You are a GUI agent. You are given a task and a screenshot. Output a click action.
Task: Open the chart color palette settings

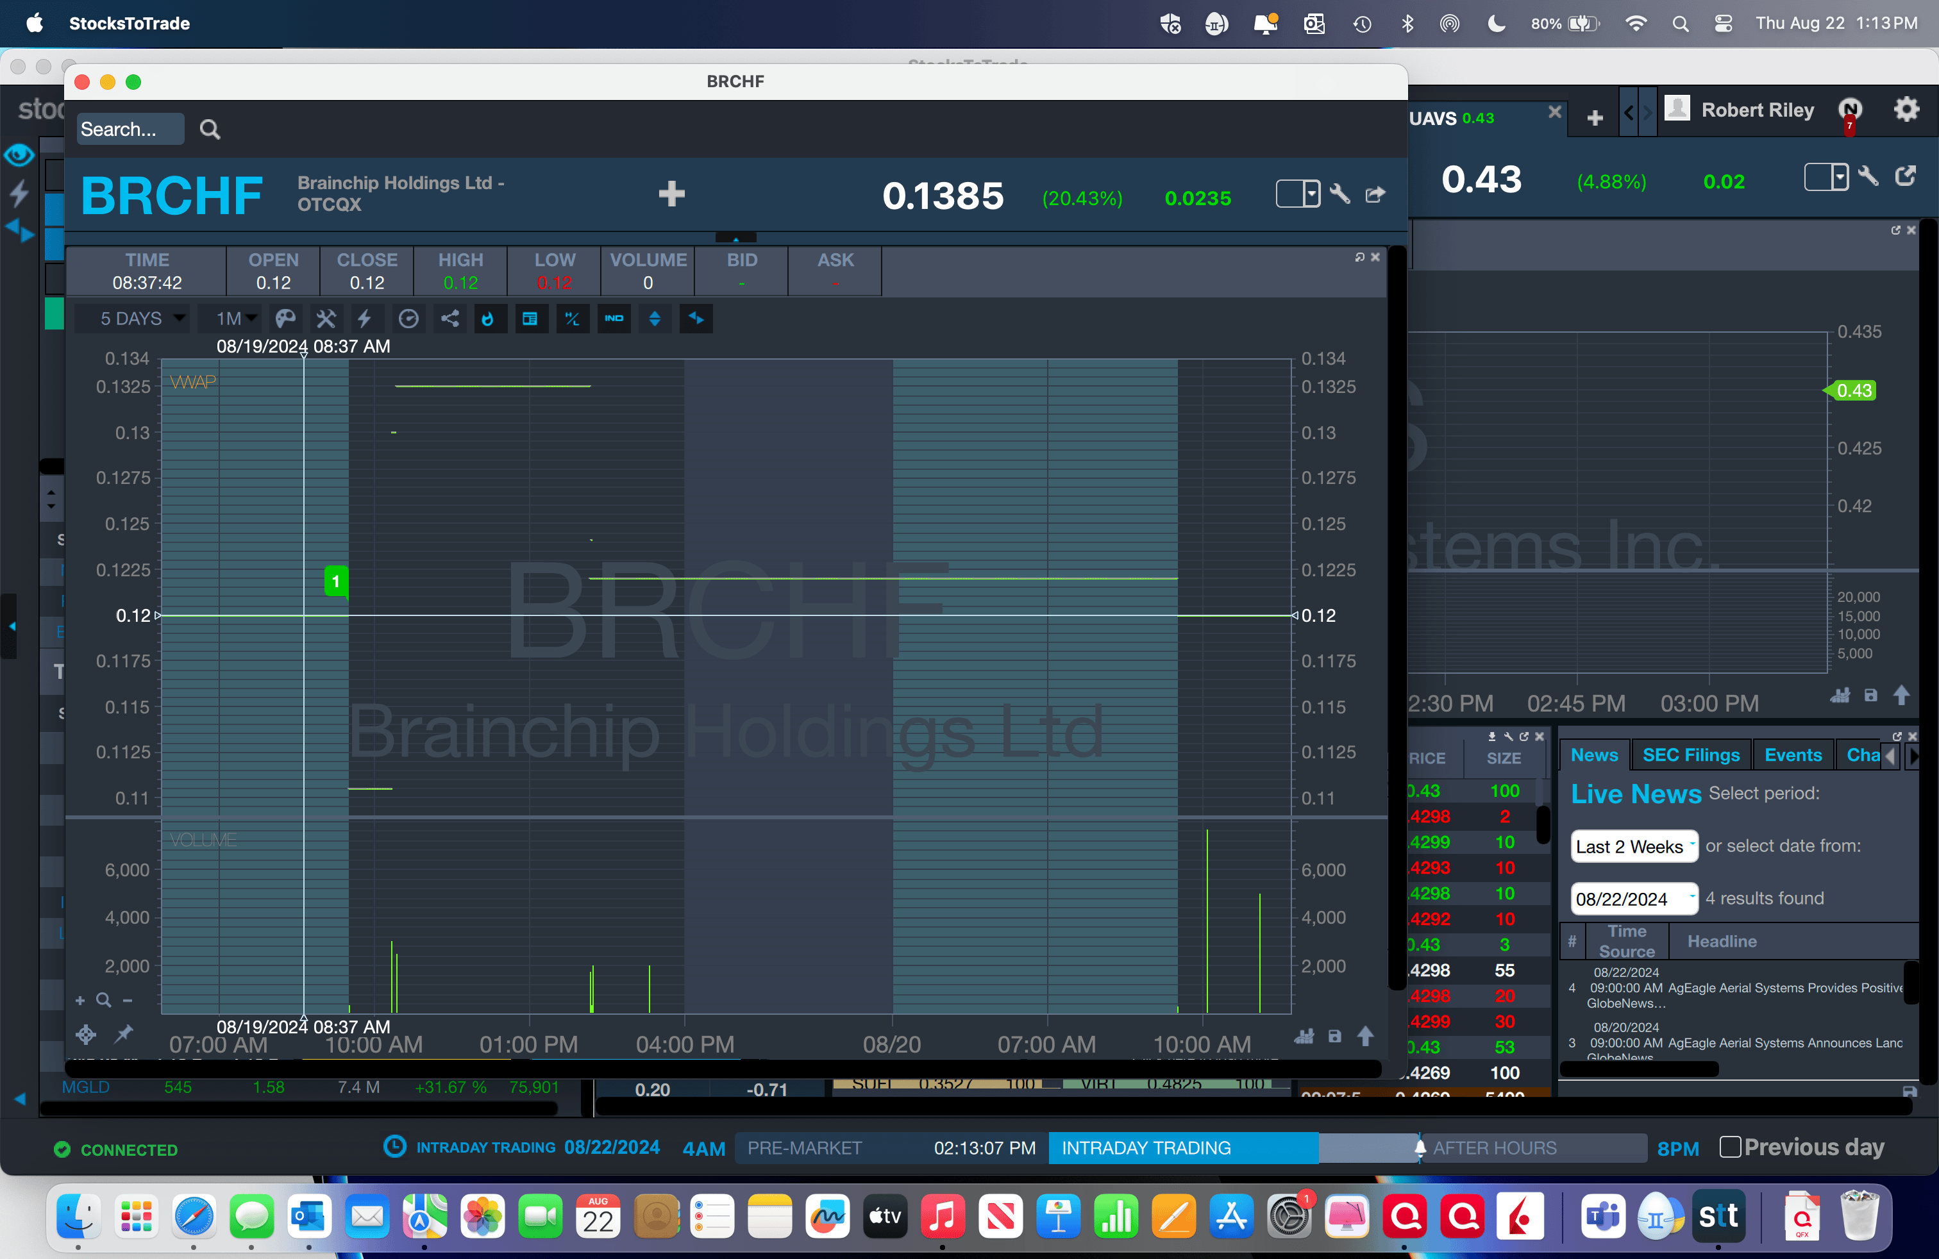tap(285, 319)
